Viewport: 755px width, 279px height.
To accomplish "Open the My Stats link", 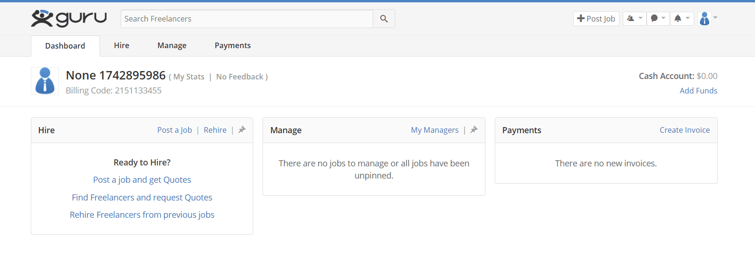I will pos(189,77).
